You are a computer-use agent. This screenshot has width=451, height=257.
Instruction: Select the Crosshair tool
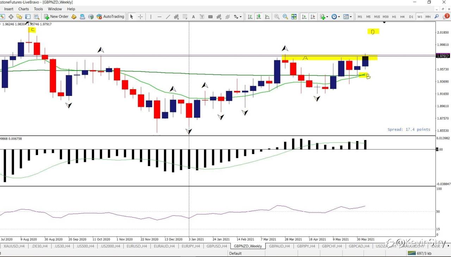[x=141, y=17]
